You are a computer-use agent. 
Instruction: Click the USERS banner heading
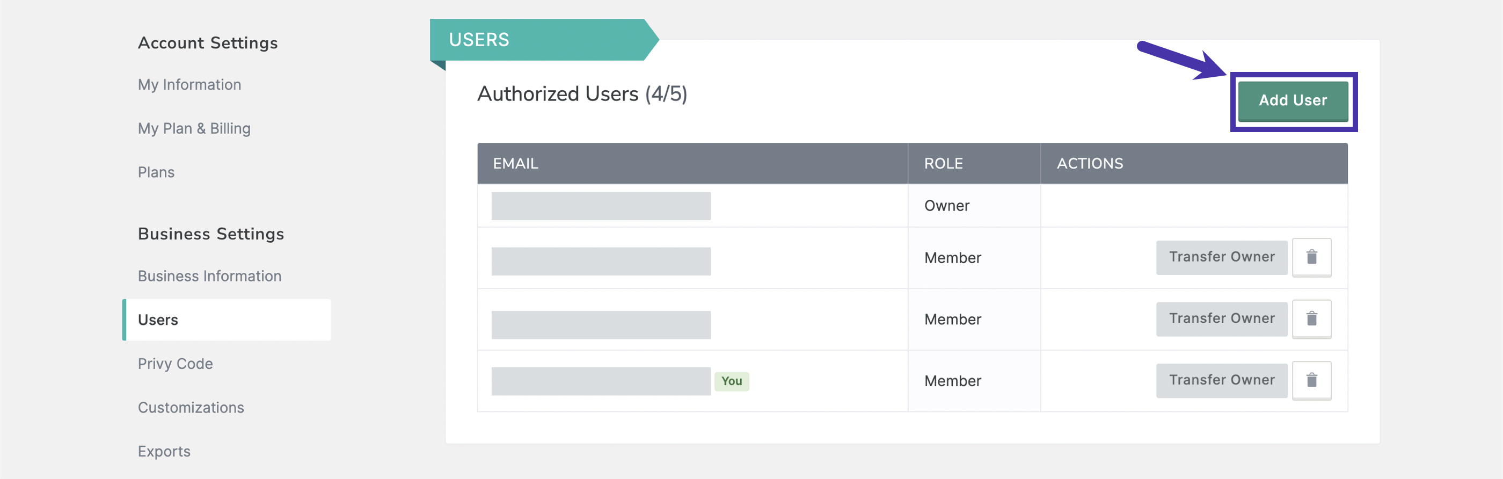click(x=478, y=40)
